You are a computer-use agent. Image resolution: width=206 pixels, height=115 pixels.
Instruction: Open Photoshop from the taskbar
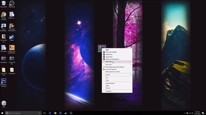[x=61, y=113]
